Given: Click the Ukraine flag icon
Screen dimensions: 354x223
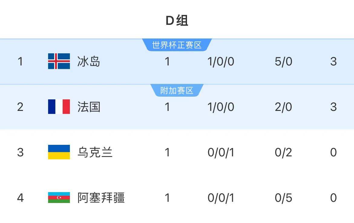Looking at the screenshot, I should pos(59,152).
